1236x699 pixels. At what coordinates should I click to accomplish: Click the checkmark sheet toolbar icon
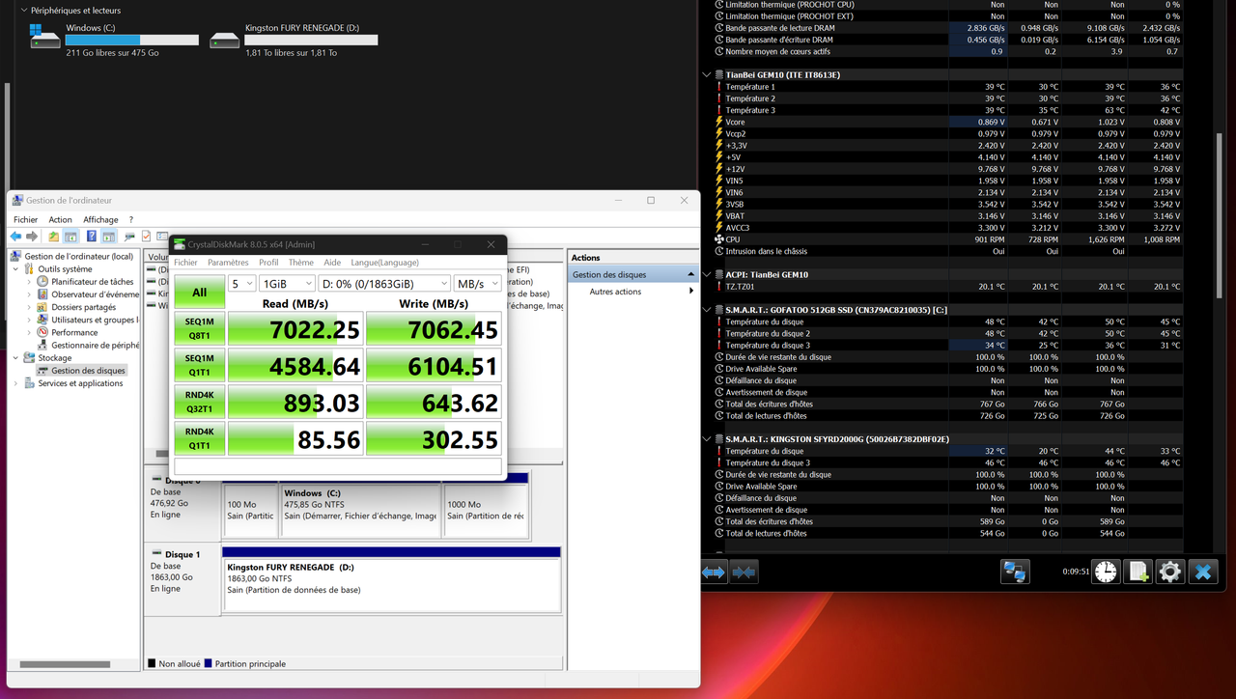click(147, 237)
